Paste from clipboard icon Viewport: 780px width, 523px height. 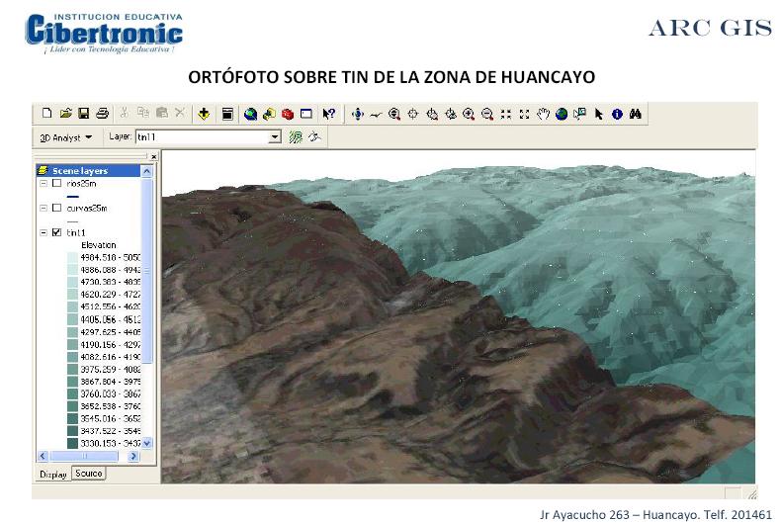tap(162, 114)
